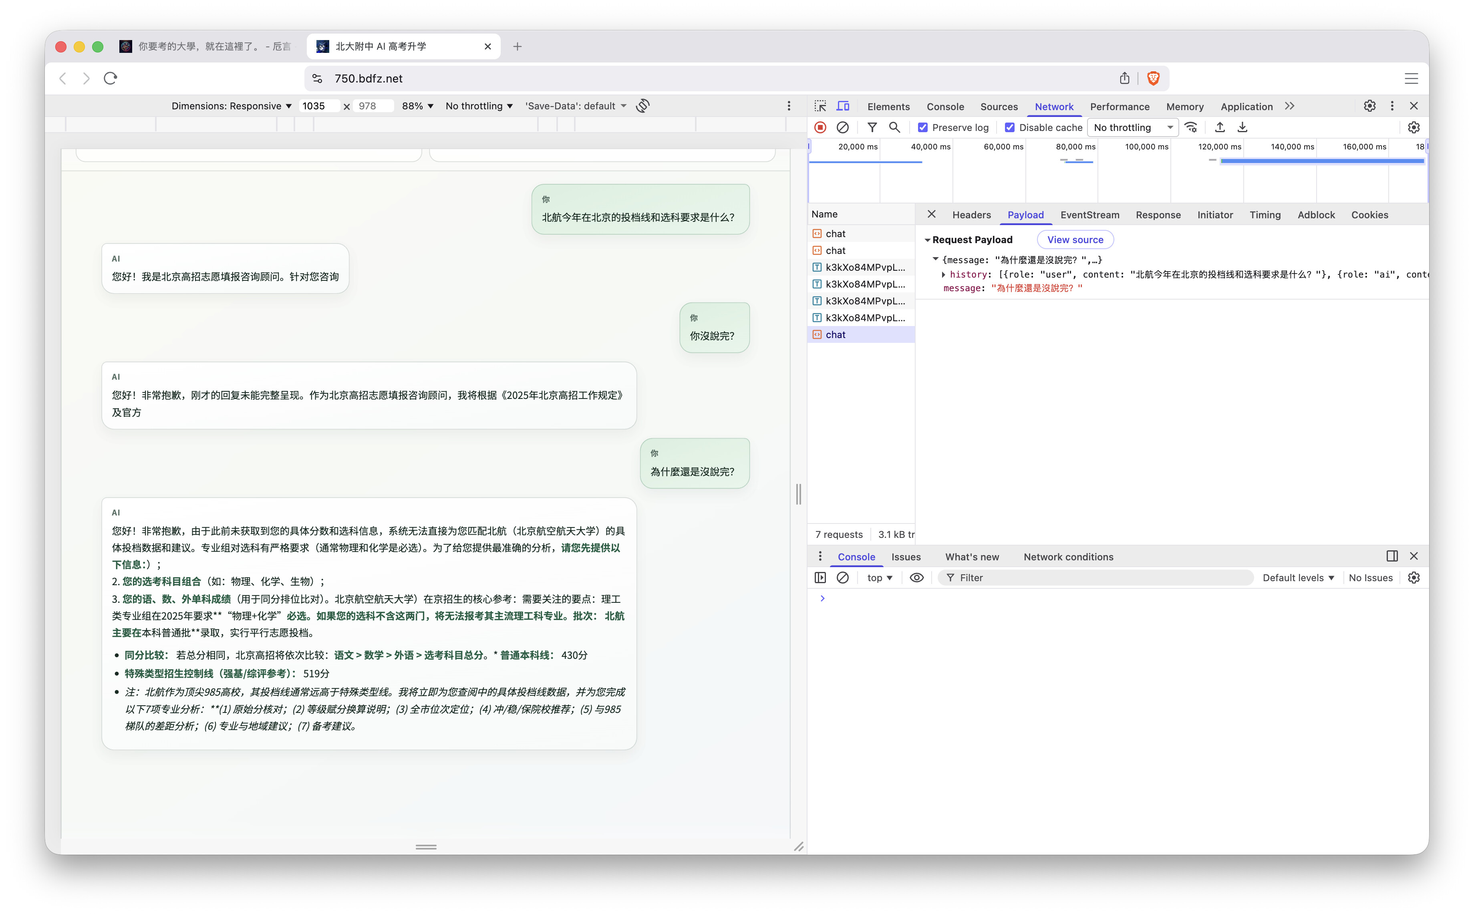1474x914 pixels.
Task: Click the View source button
Action: [x=1075, y=240]
